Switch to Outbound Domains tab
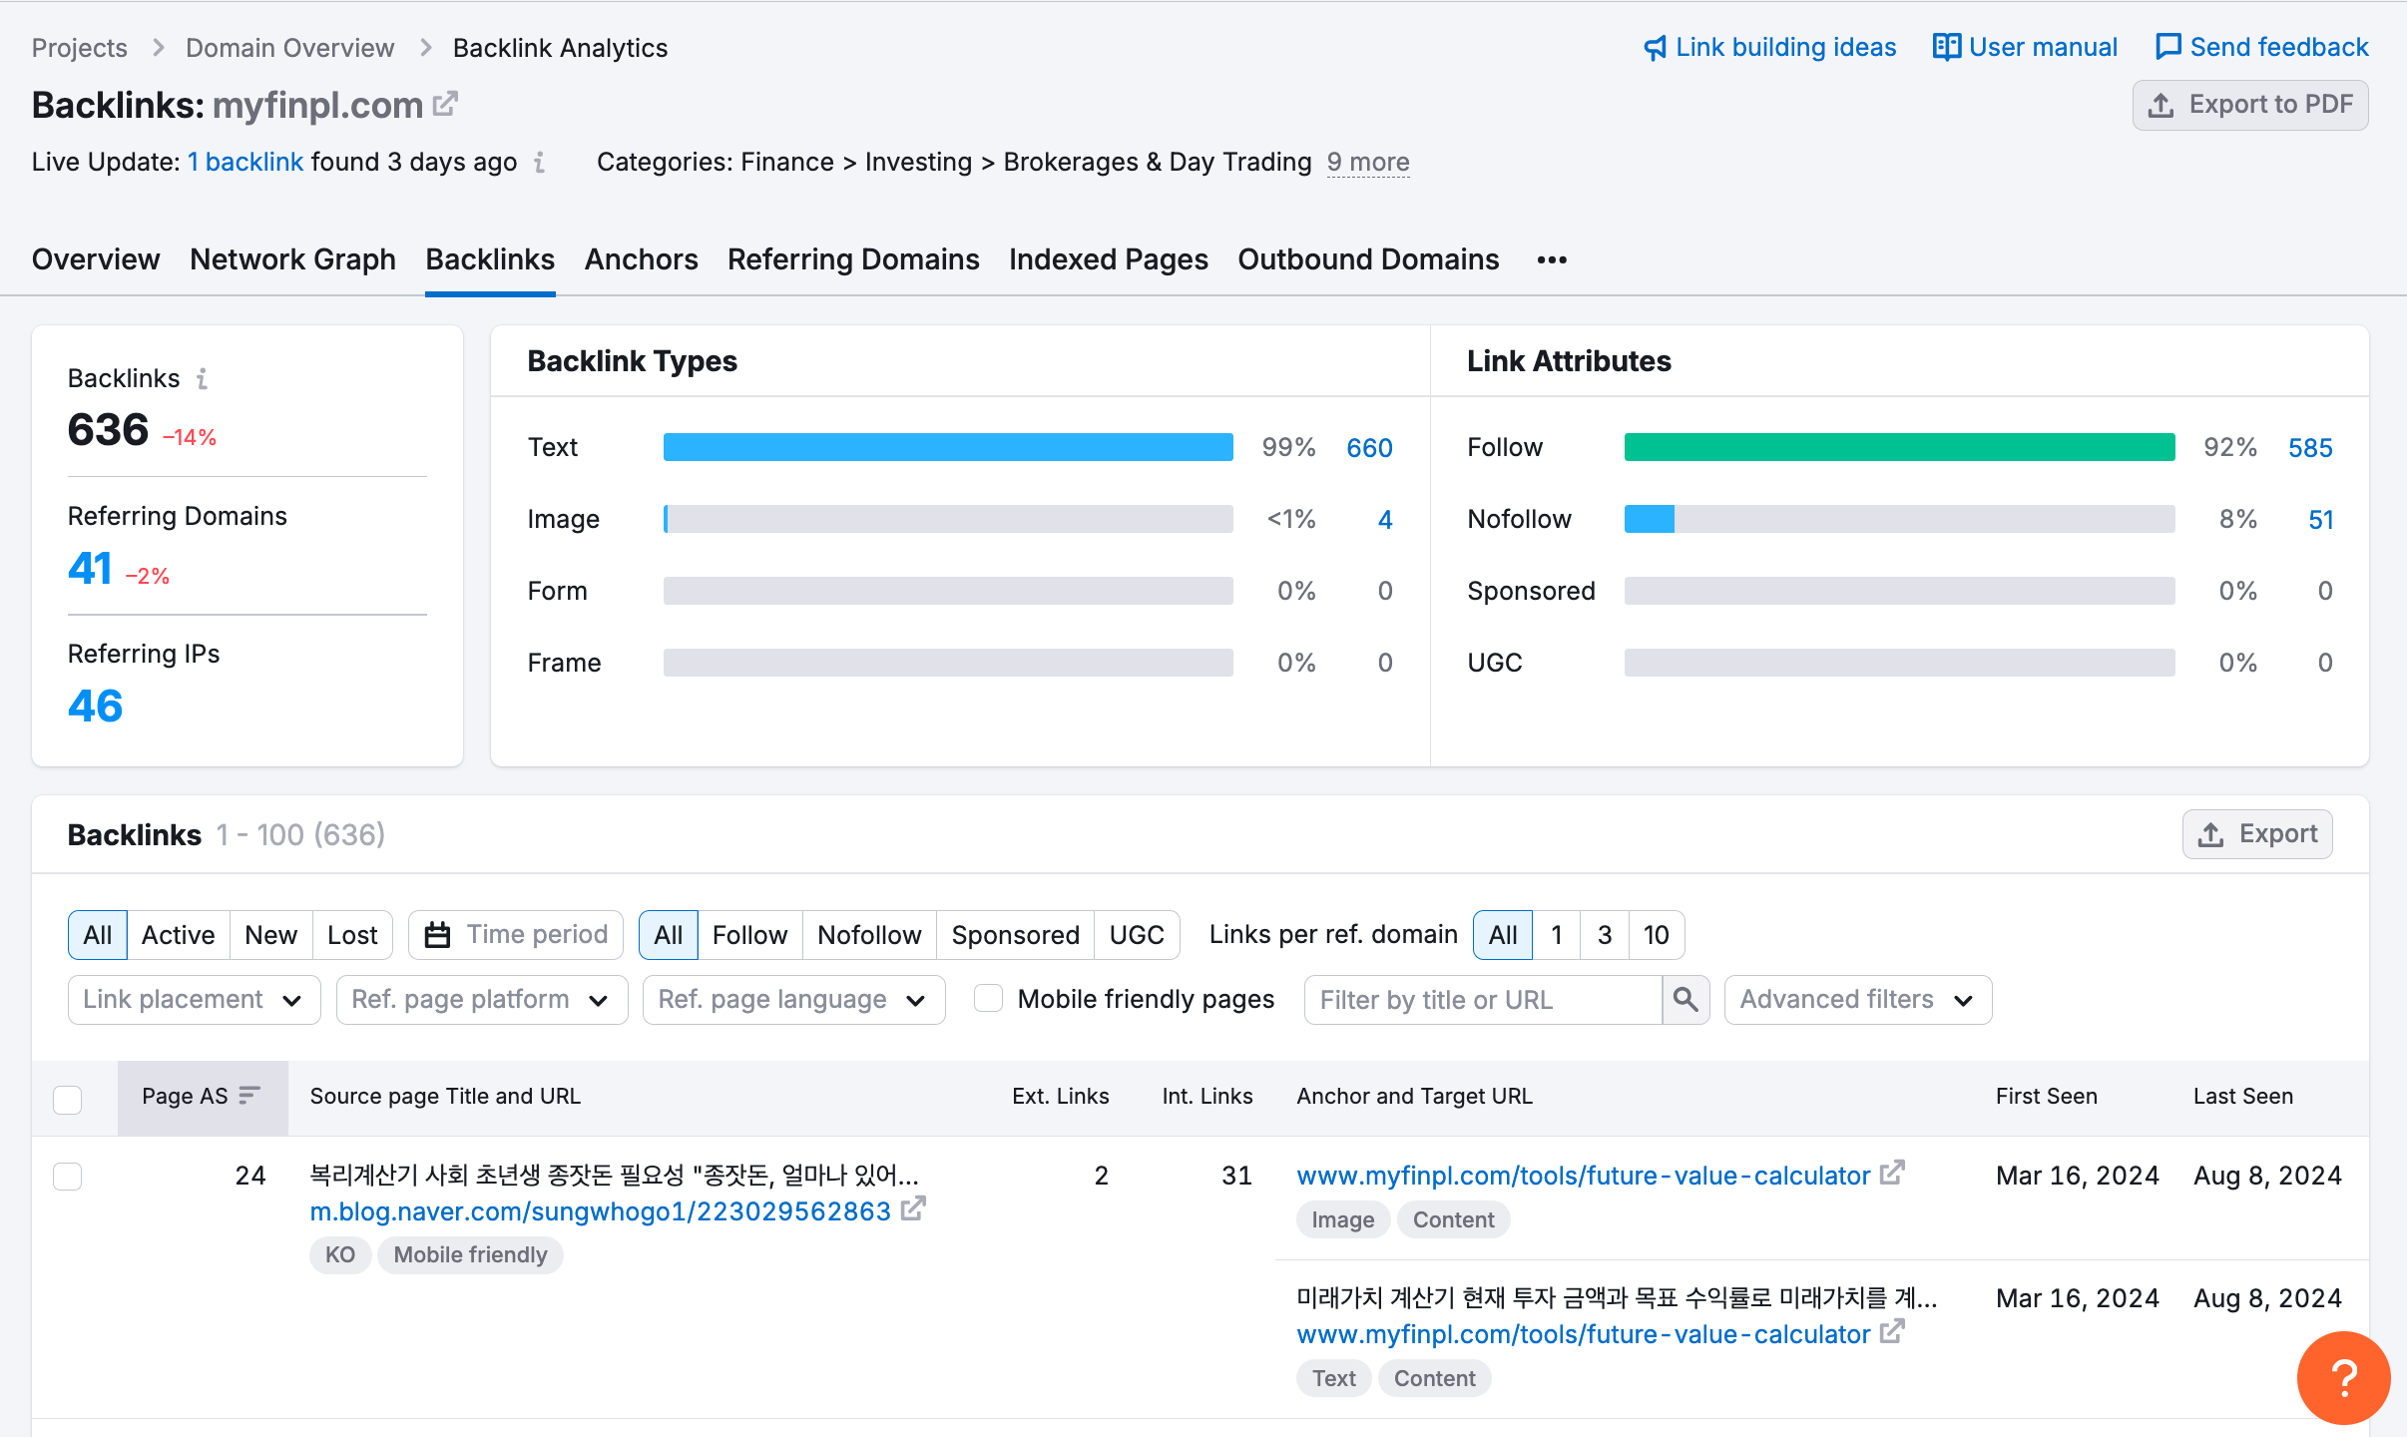Image resolution: width=2407 pixels, height=1437 pixels. tap(1368, 259)
